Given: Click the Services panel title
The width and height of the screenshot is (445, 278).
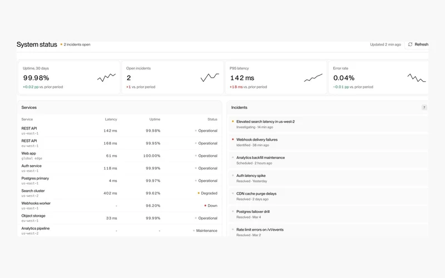Looking at the screenshot, I should click(x=29, y=107).
